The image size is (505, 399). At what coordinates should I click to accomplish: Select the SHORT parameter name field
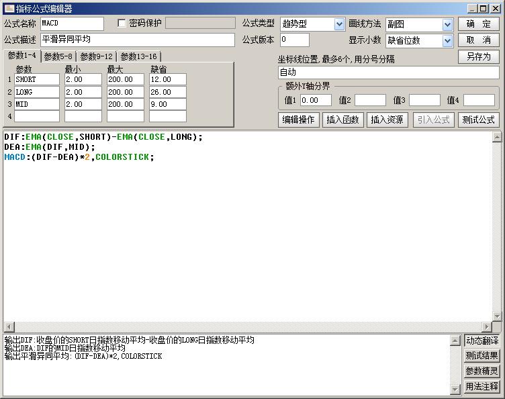pyautogui.click(x=37, y=79)
